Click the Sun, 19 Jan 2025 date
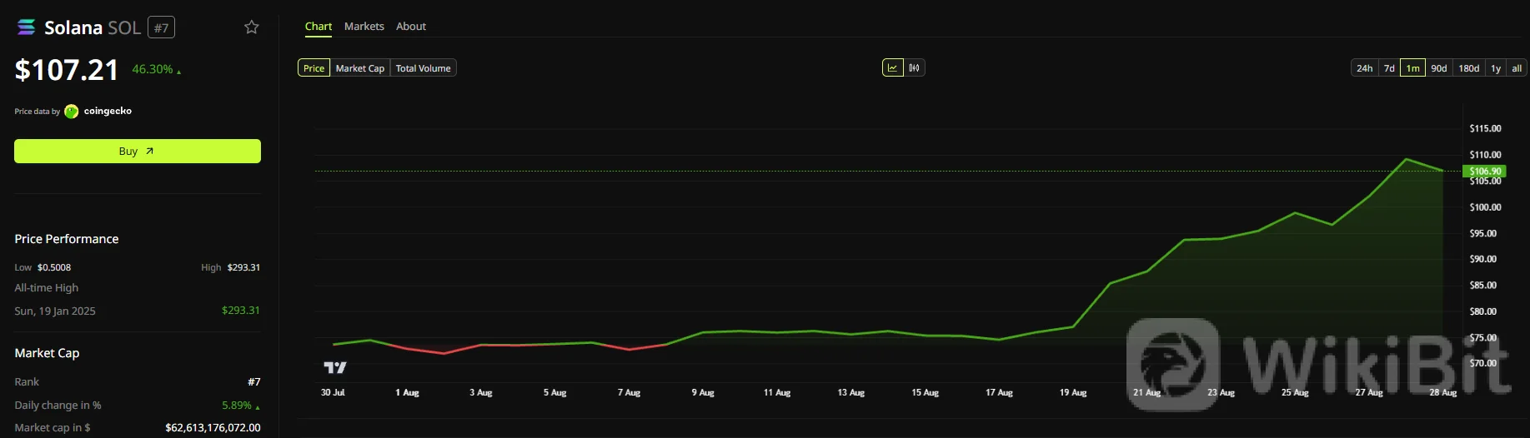Image resolution: width=1530 pixels, height=438 pixels. click(x=55, y=311)
